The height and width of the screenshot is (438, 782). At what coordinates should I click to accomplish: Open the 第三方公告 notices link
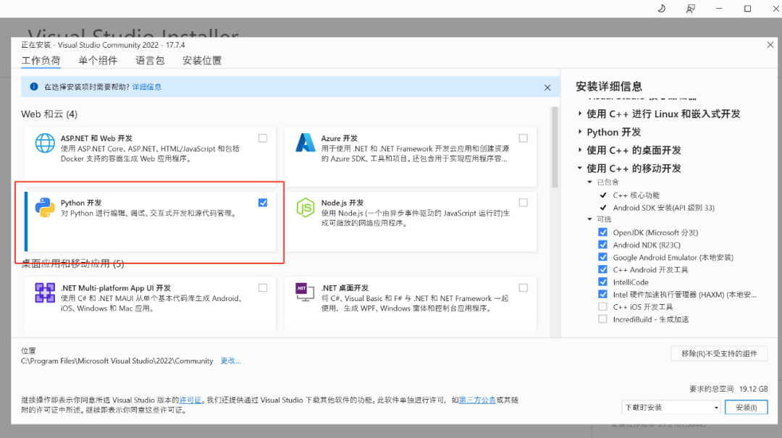477,400
